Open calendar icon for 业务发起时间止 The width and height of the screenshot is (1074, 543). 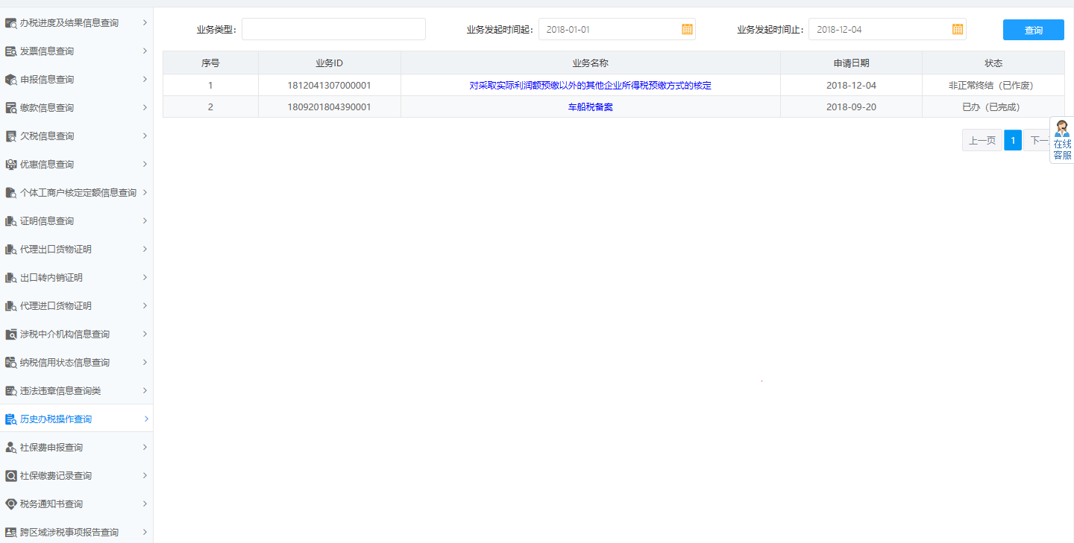pos(958,29)
